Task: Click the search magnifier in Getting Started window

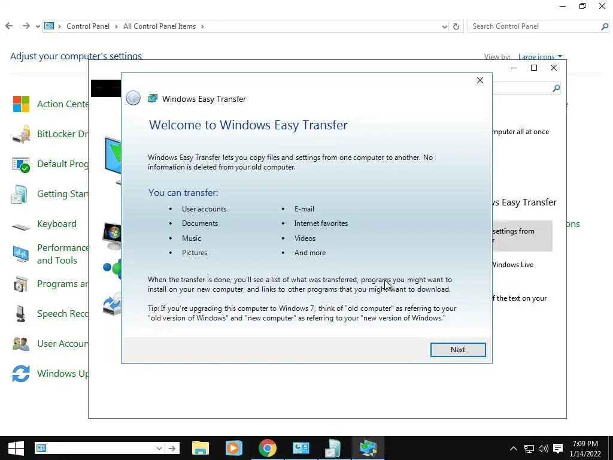Action: point(556,89)
